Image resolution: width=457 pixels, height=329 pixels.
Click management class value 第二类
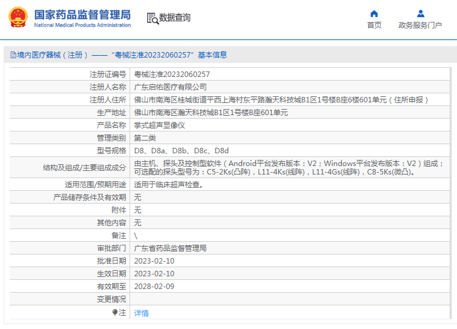[145, 138]
